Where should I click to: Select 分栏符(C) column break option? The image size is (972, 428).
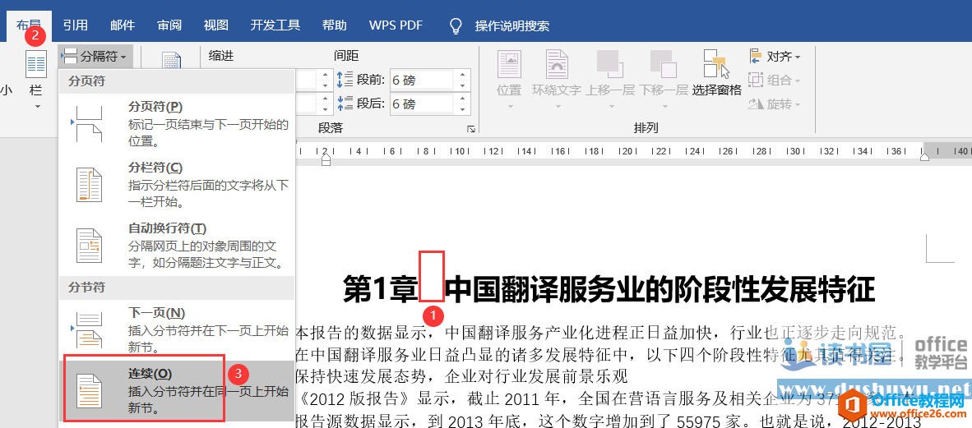176,185
